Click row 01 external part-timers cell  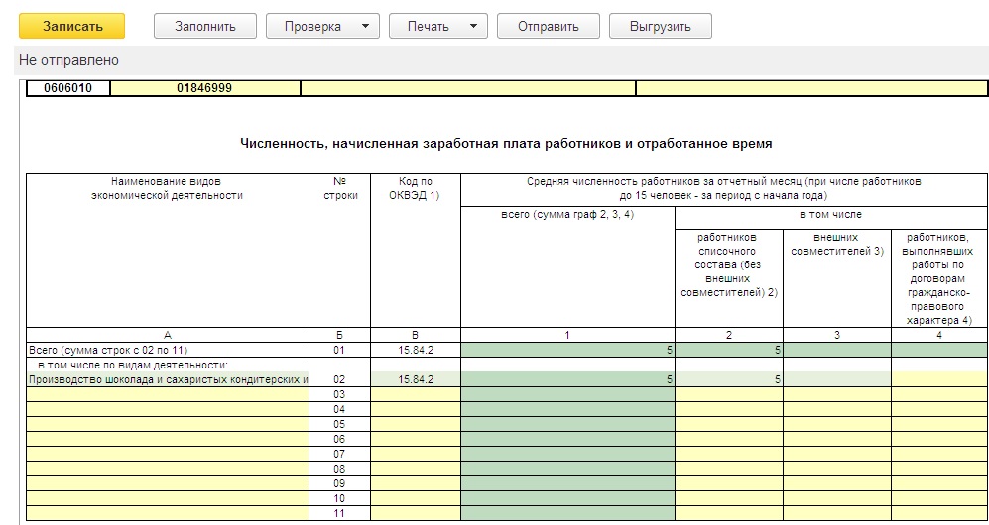point(837,350)
